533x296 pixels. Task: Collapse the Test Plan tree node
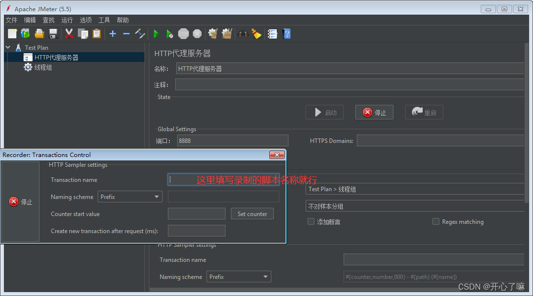pyautogui.click(x=8, y=47)
